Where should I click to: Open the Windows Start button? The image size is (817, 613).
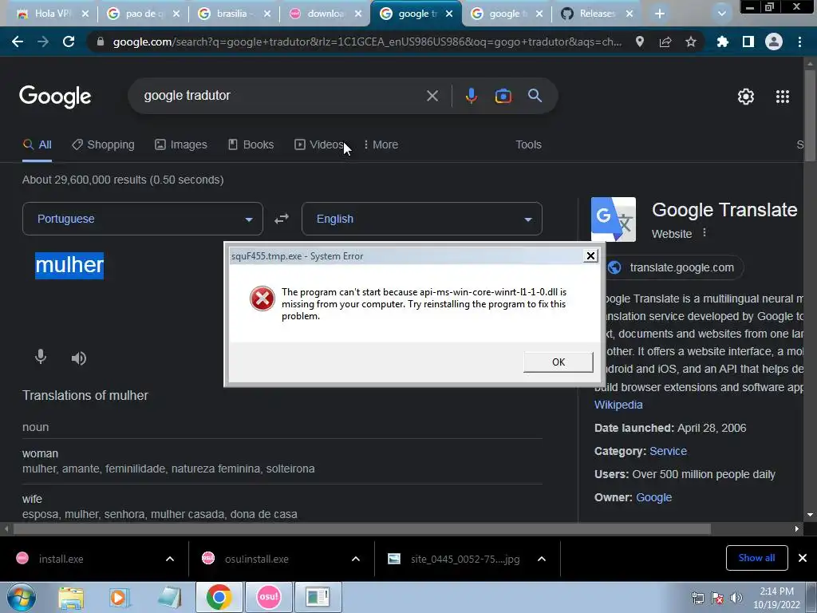coord(22,597)
